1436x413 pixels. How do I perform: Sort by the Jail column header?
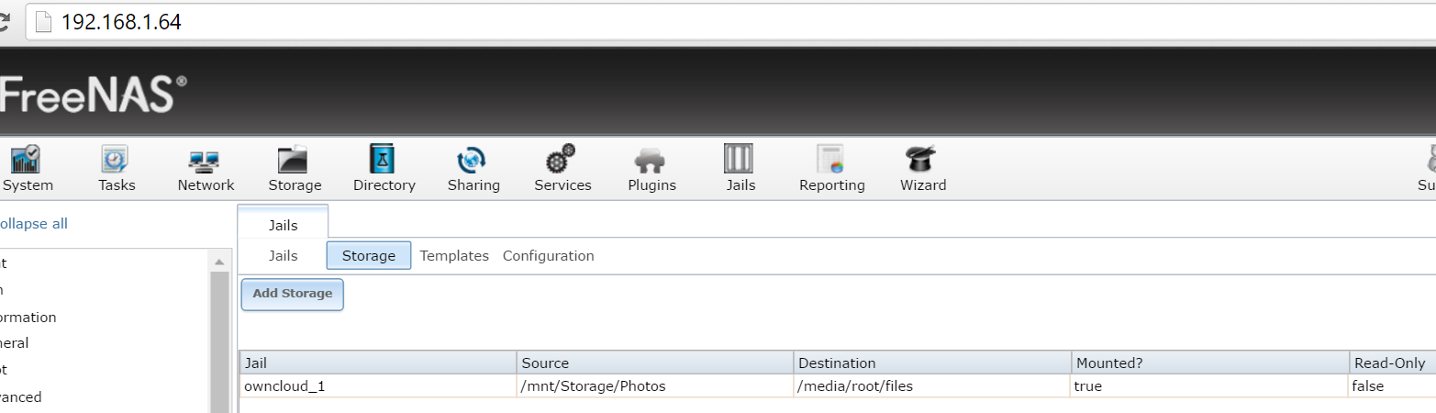point(378,363)
